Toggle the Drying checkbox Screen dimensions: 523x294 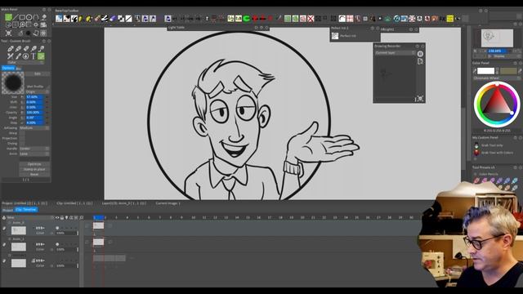coord(22,144)
